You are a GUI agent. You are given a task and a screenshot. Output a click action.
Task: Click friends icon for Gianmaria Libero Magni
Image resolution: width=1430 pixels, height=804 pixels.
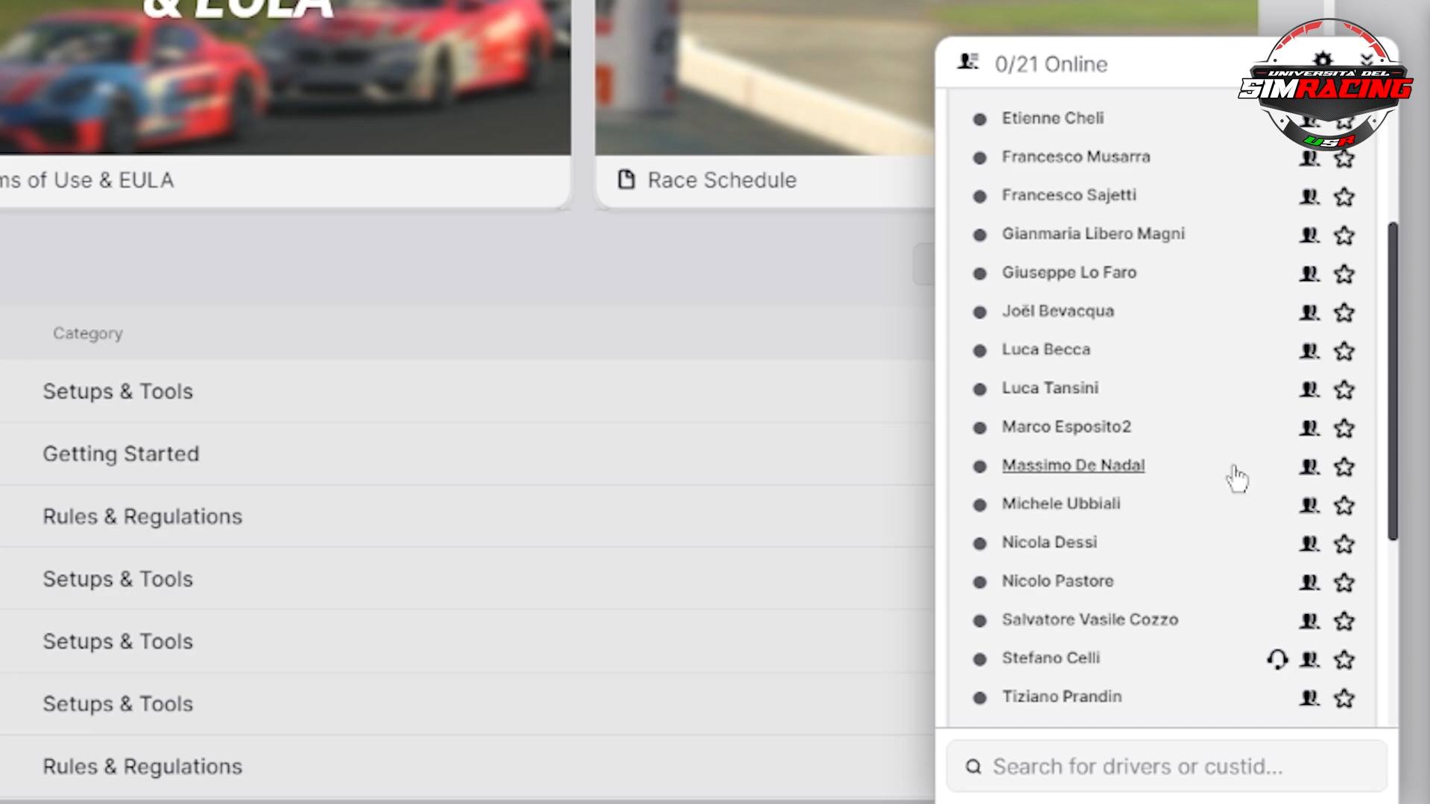click(1309, 235)
